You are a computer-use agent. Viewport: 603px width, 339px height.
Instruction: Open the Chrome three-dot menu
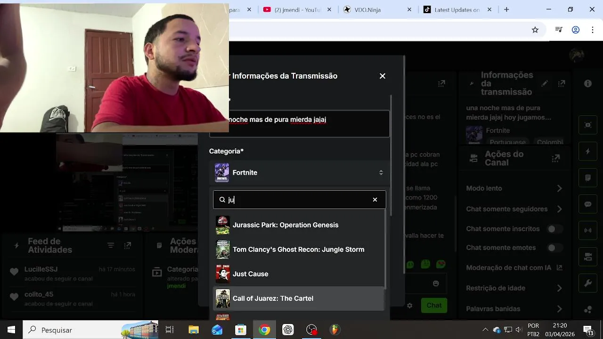592,30
